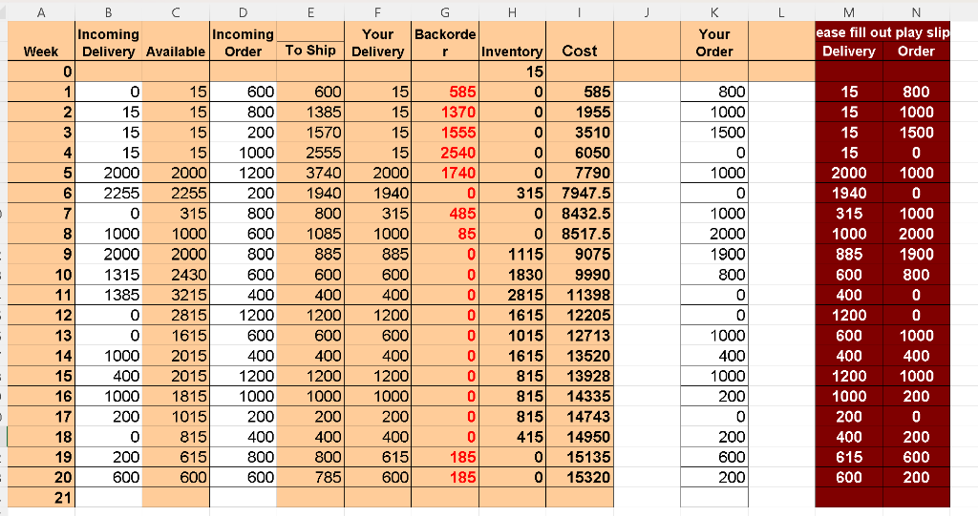Select cost cell showing 15320
The height and width of the screenshot is (516, 978).
[580, 477]
